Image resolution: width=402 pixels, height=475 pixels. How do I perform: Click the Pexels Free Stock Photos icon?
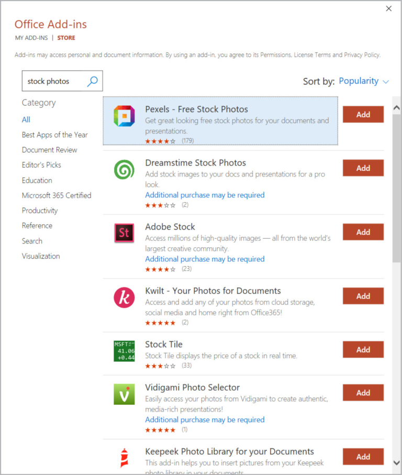pos(124,115)
